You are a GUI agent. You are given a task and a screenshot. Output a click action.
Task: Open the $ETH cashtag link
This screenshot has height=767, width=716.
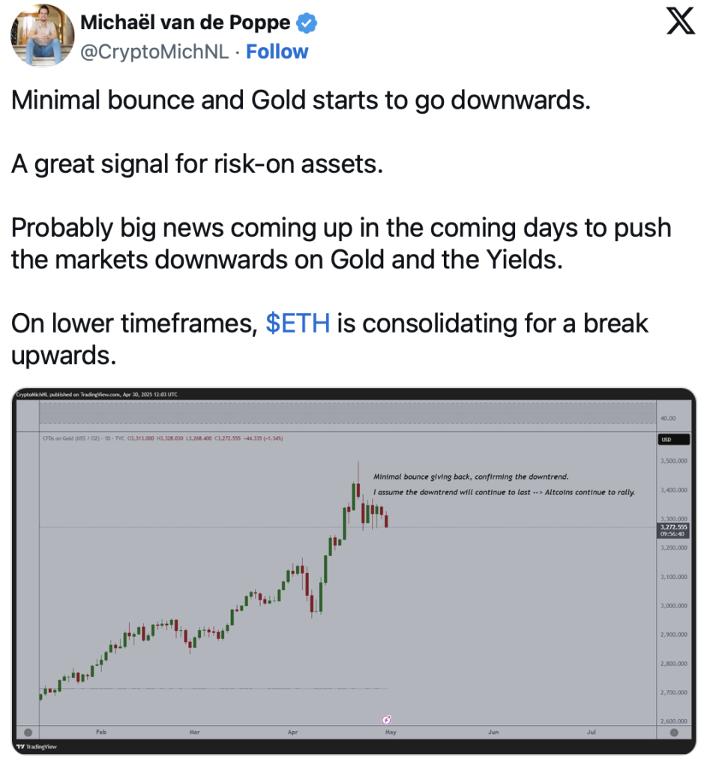pos(298,324)
